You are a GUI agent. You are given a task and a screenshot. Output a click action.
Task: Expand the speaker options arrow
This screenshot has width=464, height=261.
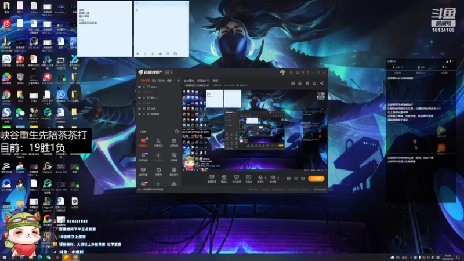[278, 178]
